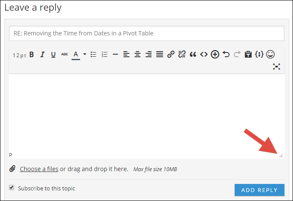This screenshot has height=201, width=293.
Task: Insert a hyperlink
Action: (171, 54)
